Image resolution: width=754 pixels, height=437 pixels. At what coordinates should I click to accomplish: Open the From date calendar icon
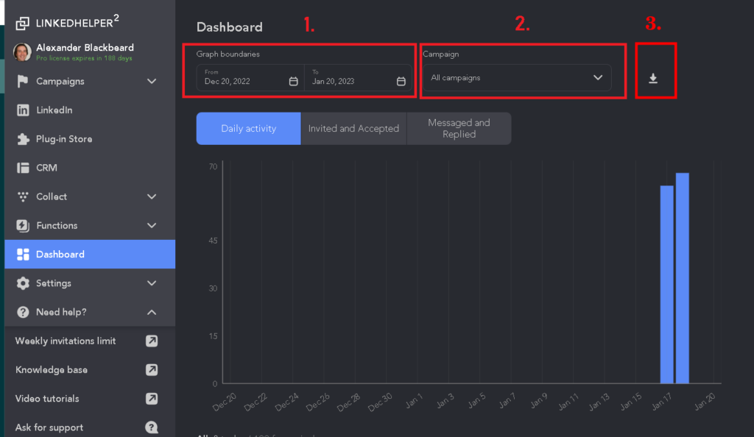coord(293,81)
